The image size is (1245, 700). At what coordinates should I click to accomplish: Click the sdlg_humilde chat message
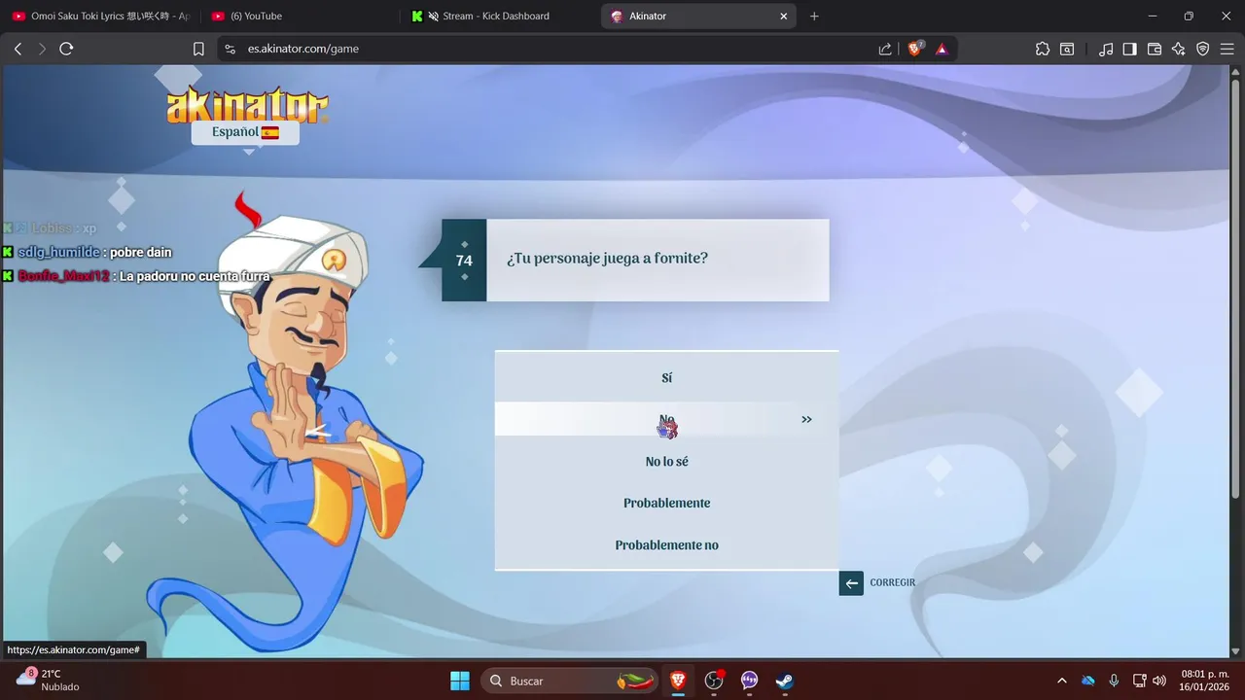tap(87, 252)
